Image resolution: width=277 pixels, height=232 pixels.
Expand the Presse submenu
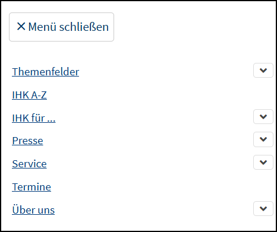tap(263, 139)
